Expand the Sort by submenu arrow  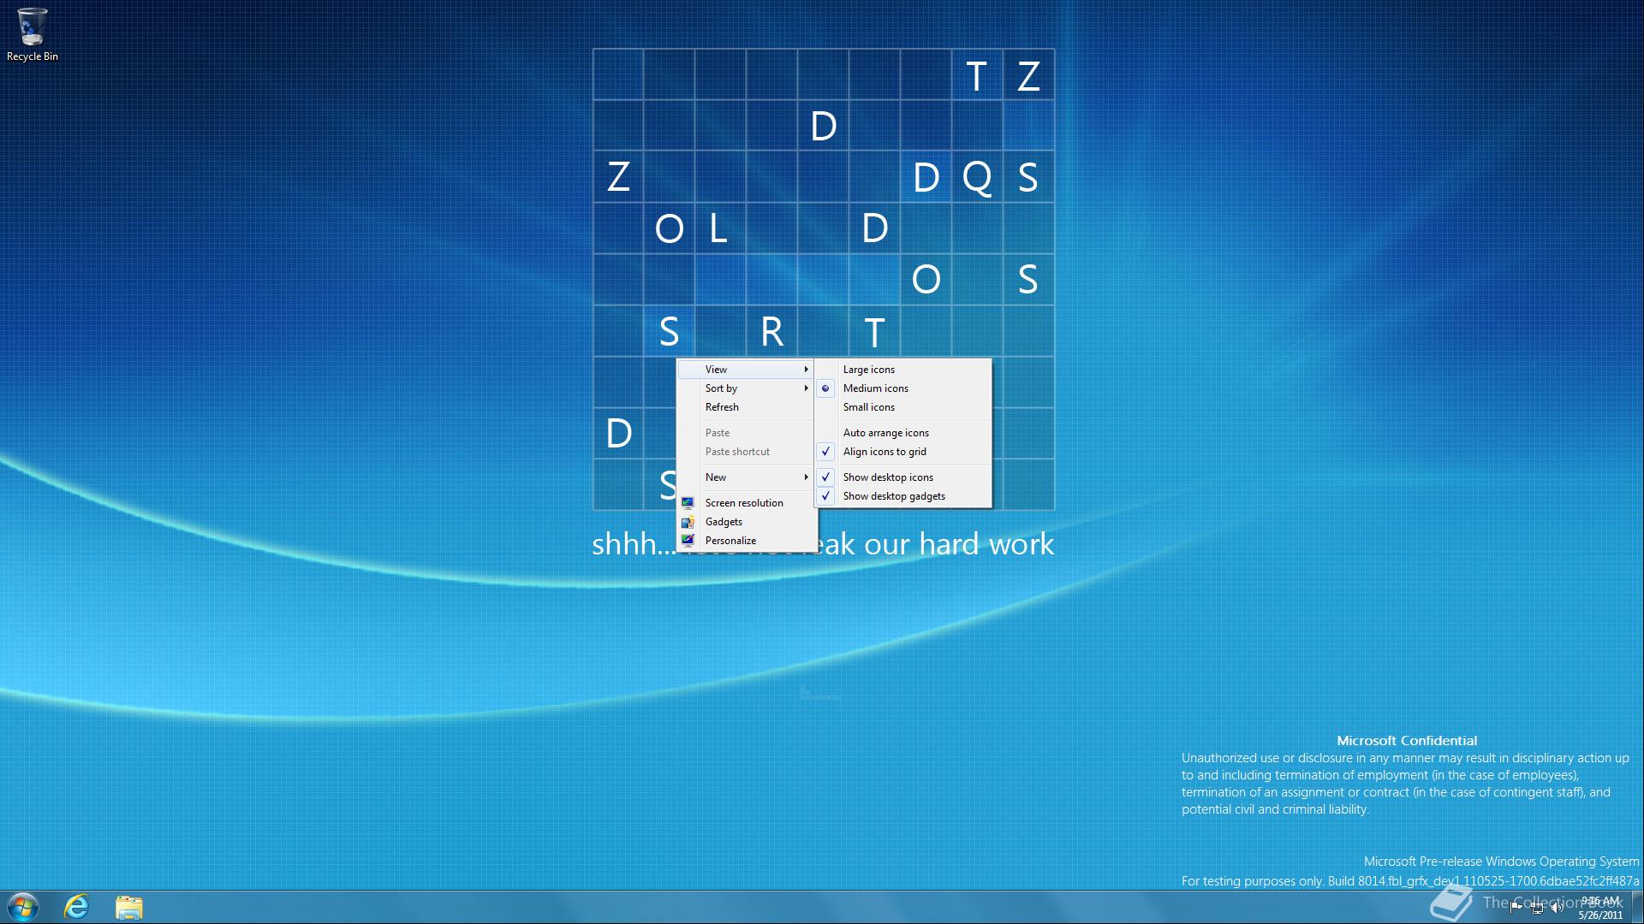coord(806,388)
